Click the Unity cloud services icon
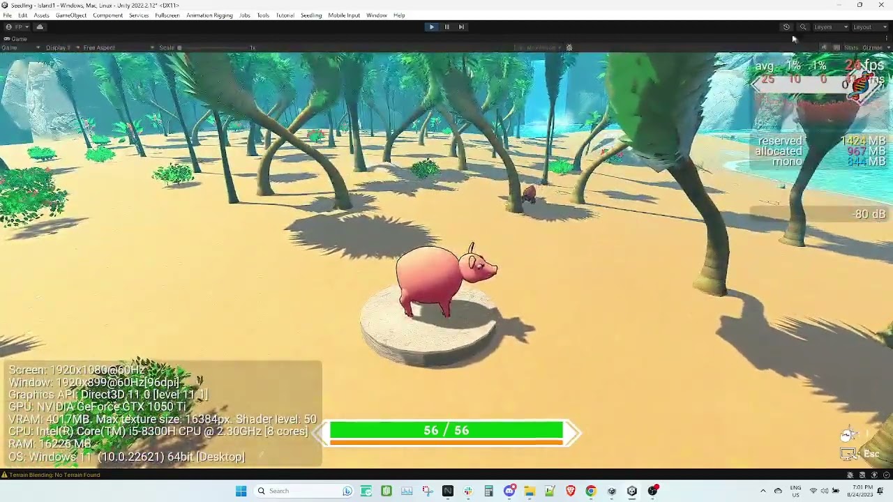 40,26
